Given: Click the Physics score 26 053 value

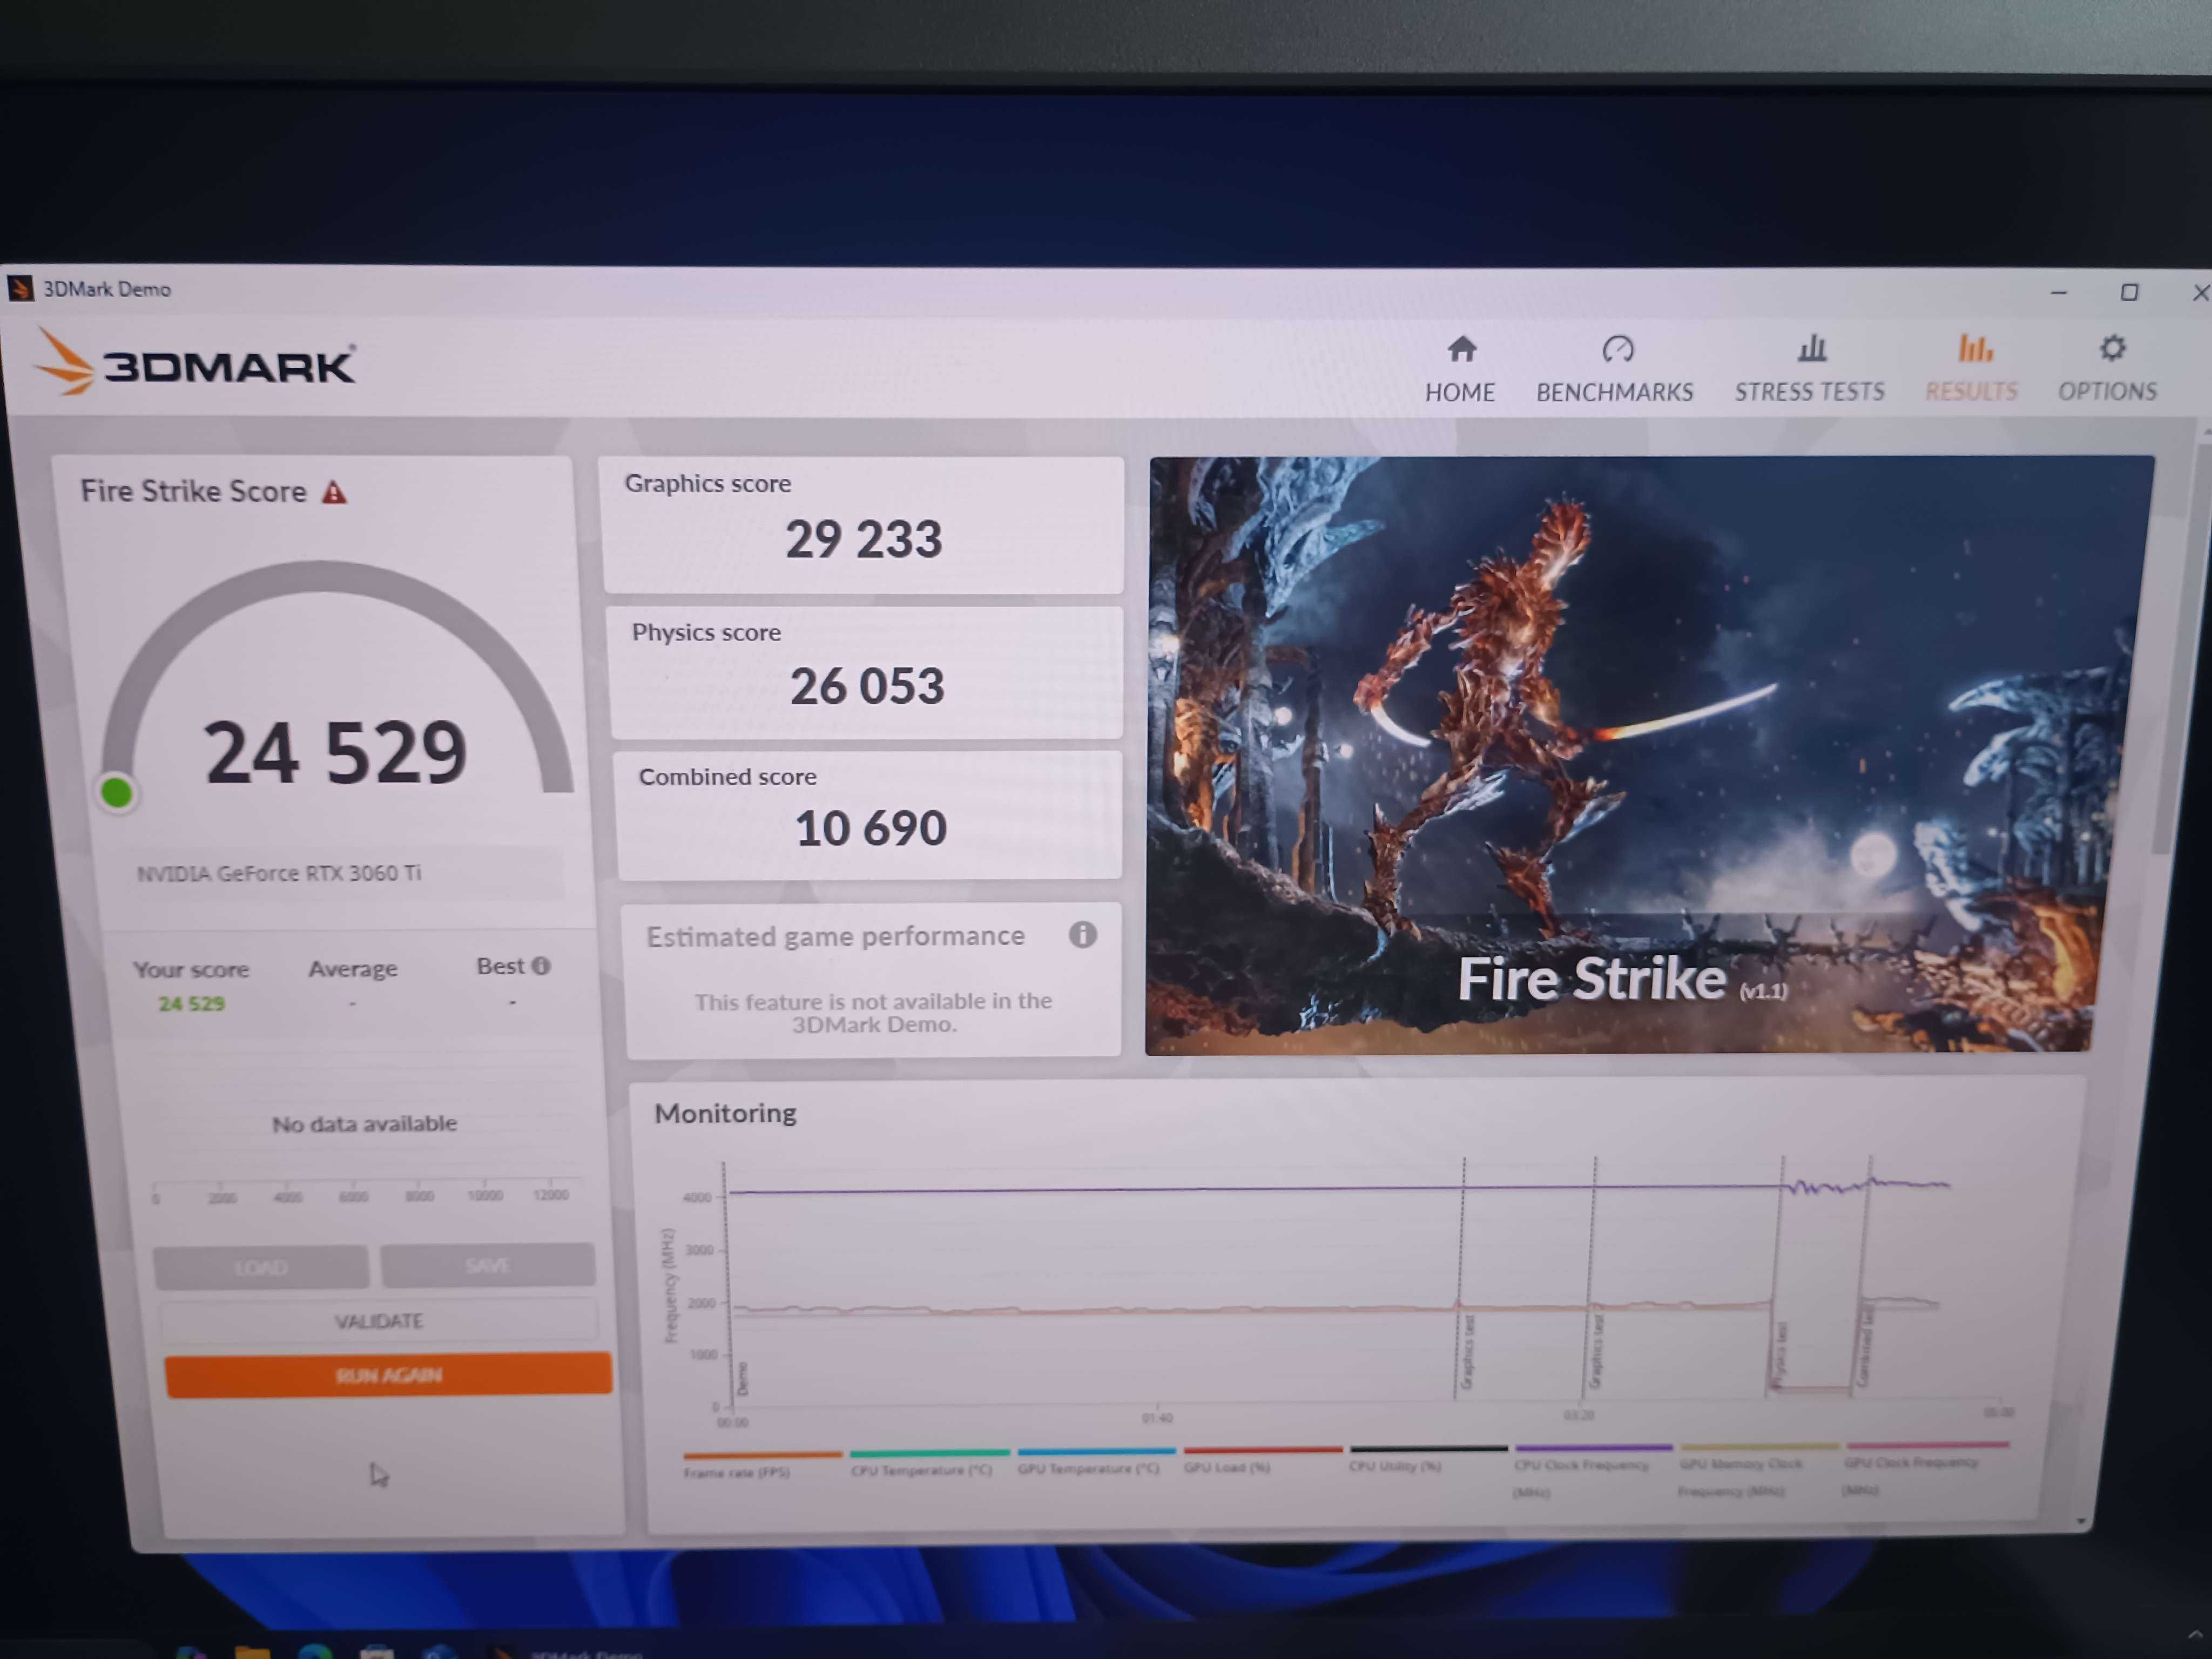Looking at the screenshot, I should (x=867, y=687).
